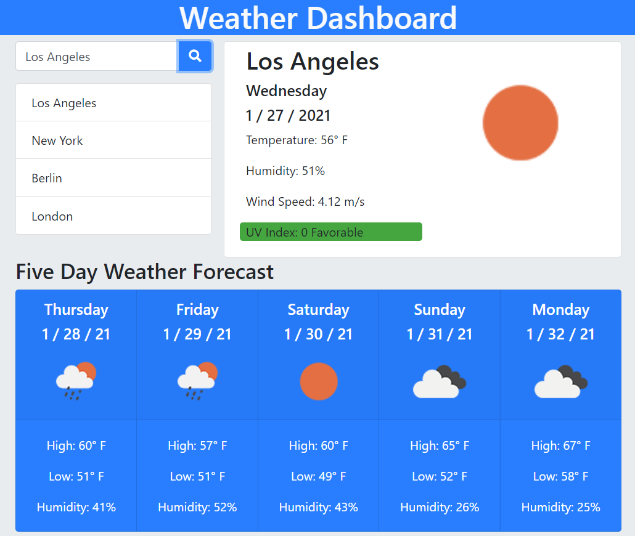The height and width of the screenshot is (536, 635).
Task: Click Saturday's sun weather icon
Action: tap(319, 381)
